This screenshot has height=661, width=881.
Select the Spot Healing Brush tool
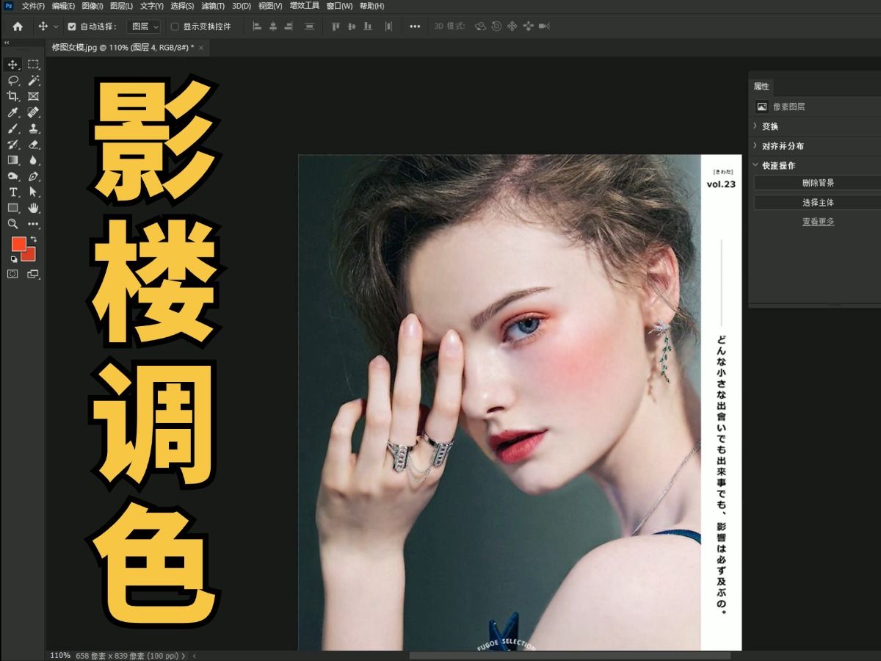pos(33,112)
